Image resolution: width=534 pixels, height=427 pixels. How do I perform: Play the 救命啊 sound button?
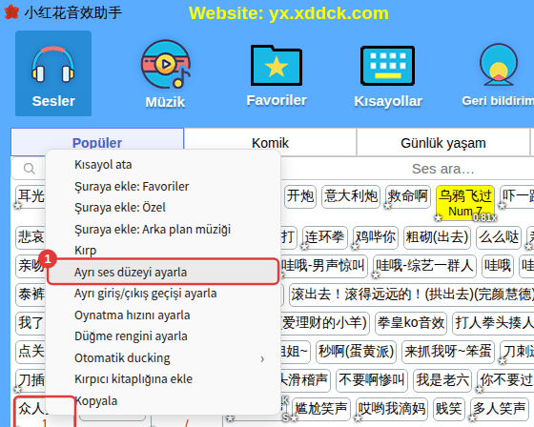[408, 196]
